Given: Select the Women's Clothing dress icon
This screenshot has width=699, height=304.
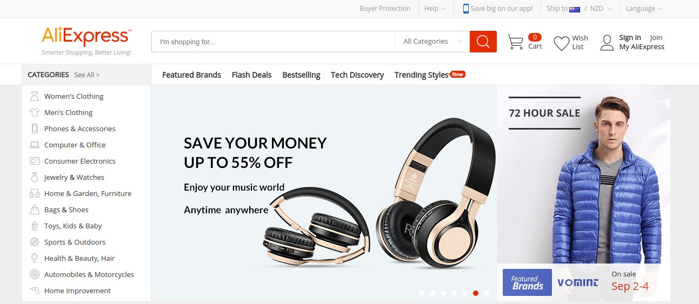Looking at the screenshot, I should 35,96.
